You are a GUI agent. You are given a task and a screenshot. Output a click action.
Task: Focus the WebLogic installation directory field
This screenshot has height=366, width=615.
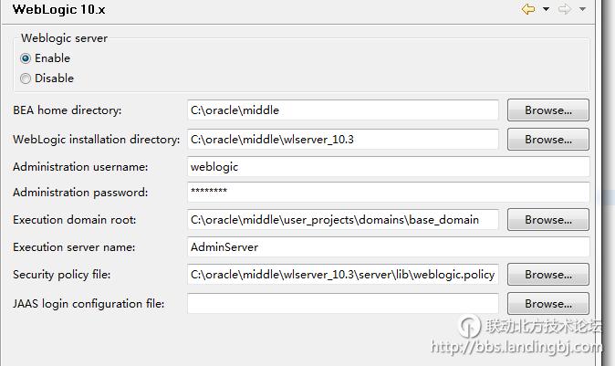click(x=342, y=140)
